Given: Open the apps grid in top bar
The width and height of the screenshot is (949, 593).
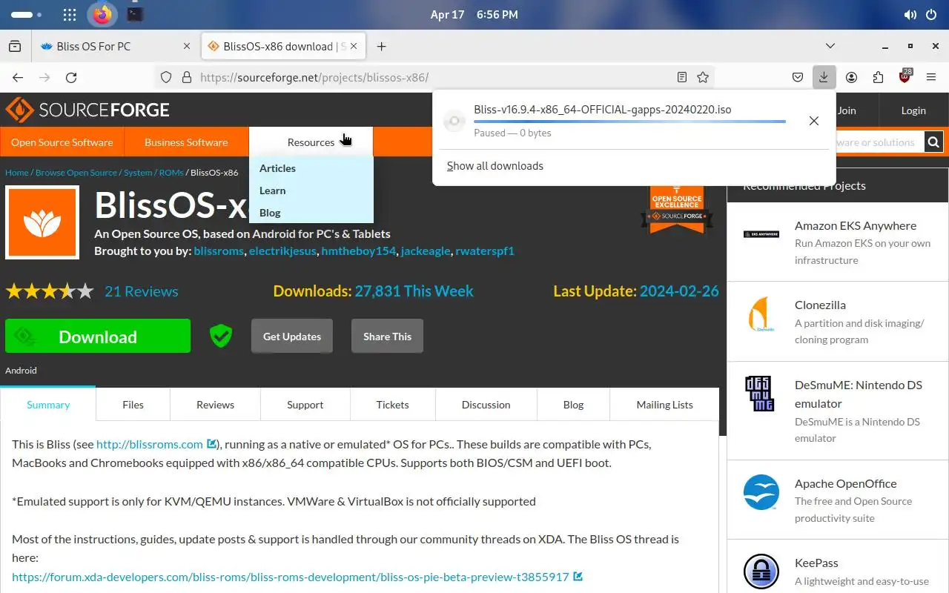Looking at the screenshot, I should click(x=69, y=15).
